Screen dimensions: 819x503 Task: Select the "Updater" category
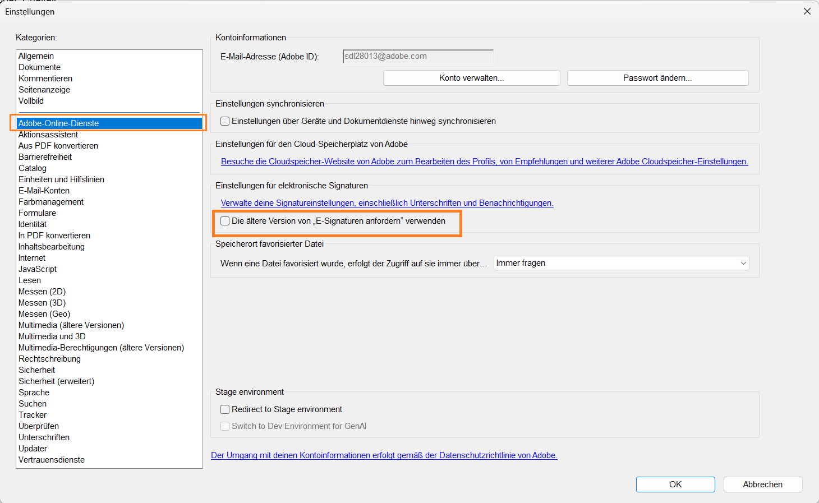pos(33,448)
